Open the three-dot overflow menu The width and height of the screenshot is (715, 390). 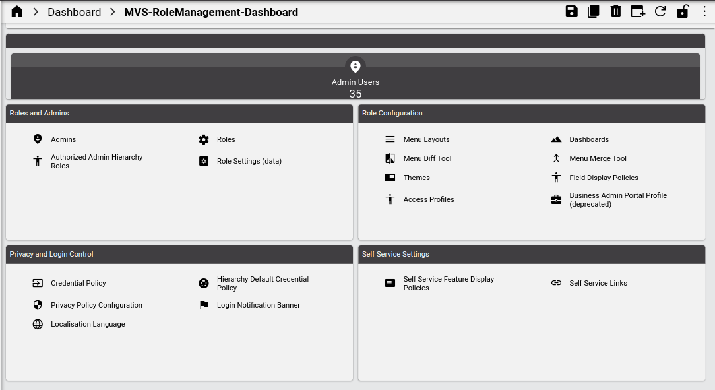point(704,11)
